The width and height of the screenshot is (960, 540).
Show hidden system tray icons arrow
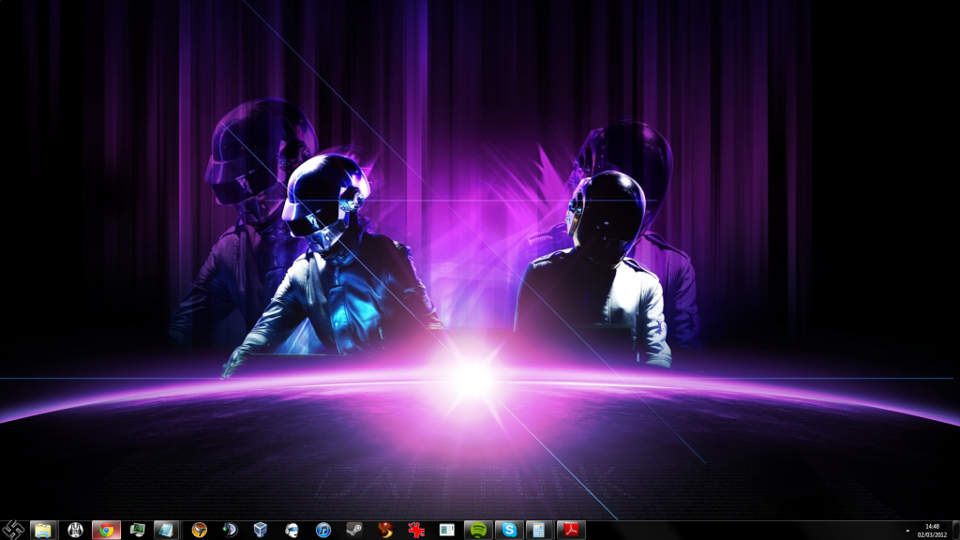click(x=907, y=531)
